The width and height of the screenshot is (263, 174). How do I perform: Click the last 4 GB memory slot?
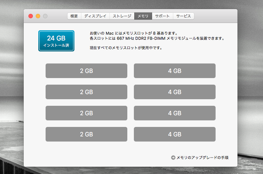pos(175,134)
